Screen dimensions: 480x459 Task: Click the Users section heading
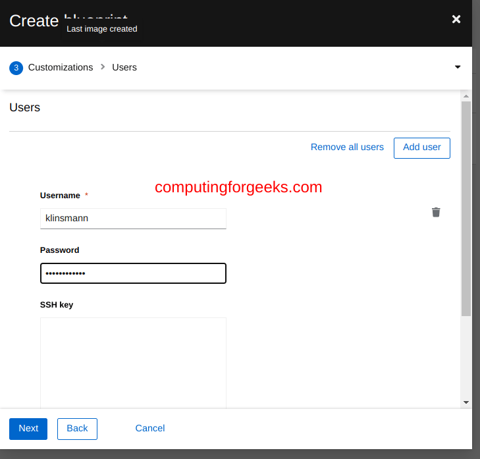click(24, 107)
